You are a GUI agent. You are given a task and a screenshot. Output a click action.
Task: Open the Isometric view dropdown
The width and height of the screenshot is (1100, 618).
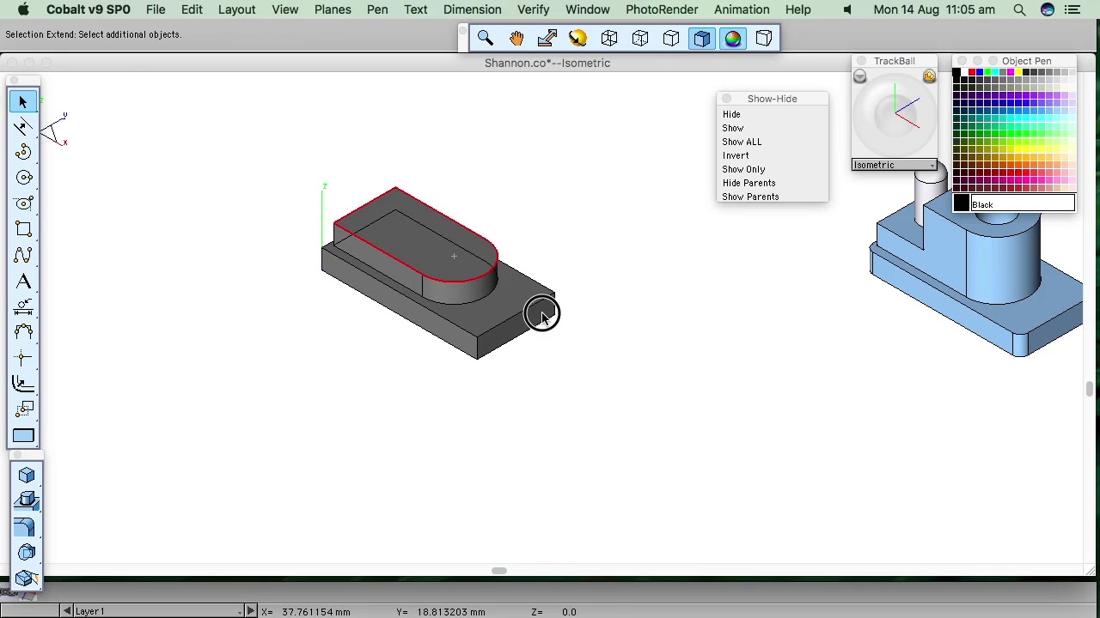point(895,165)
